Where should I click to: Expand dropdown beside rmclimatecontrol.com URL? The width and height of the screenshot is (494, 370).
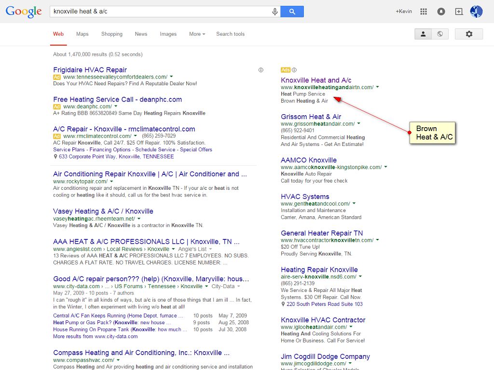[135, 135]
